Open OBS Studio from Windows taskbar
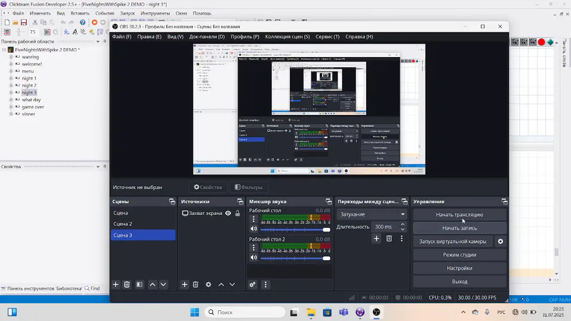Screen dimensions: 571x321 (x=376, y=312)
